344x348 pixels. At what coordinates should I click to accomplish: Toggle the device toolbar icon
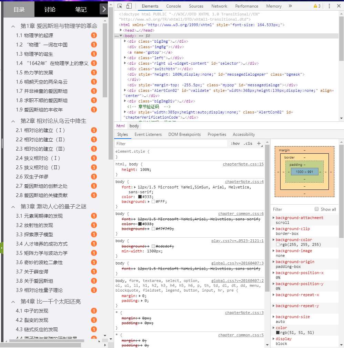[x=129, y=6]
